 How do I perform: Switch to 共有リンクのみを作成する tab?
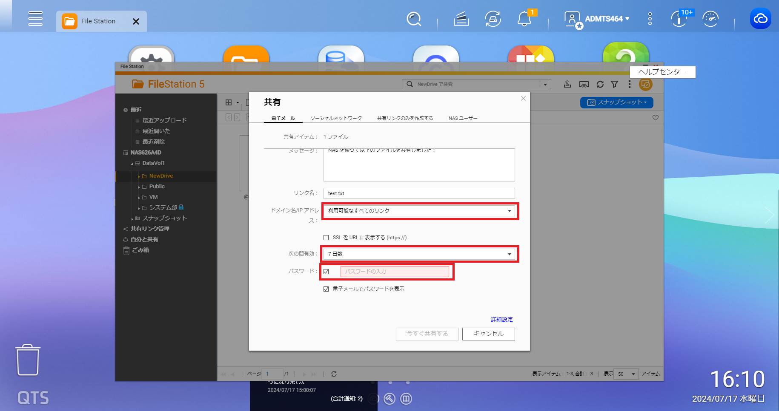(405, 118)
